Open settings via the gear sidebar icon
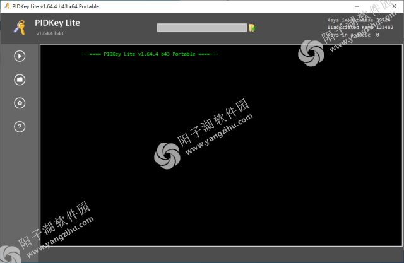Image resolution: width=404 pixels, height=263 pixels. point(20,103)
